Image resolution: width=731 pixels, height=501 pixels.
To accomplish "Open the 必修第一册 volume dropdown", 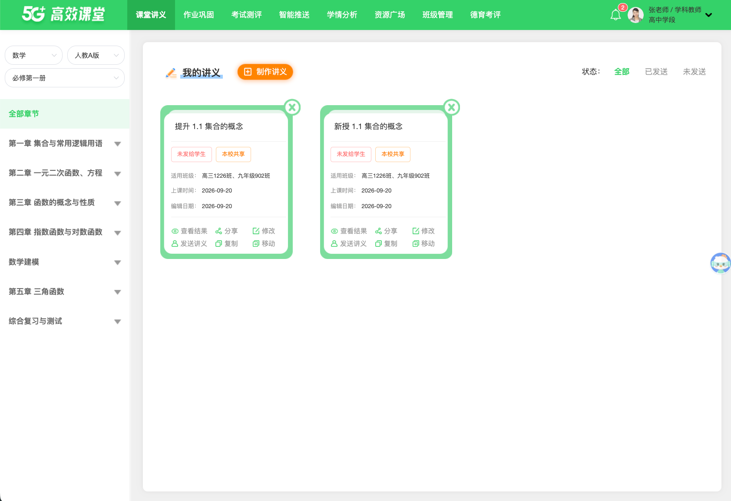I will (65, 78).
